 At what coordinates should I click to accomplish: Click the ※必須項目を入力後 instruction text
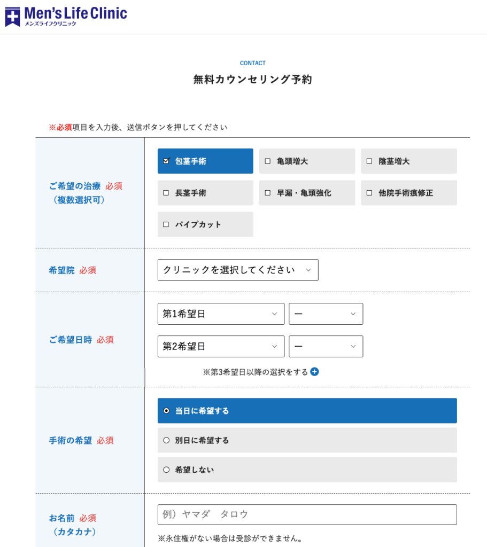click(138, 127)
